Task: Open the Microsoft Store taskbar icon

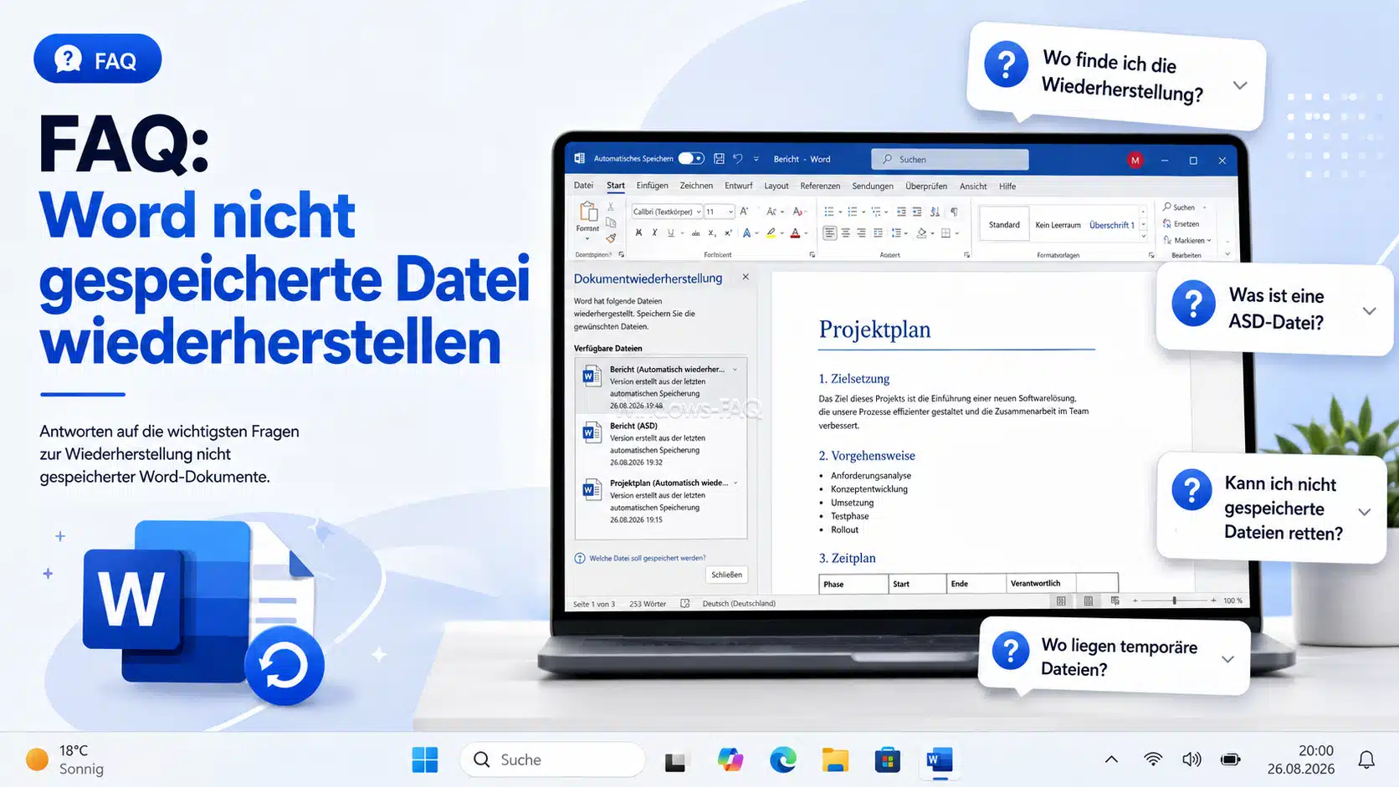Action: click(x=888, y=760)
